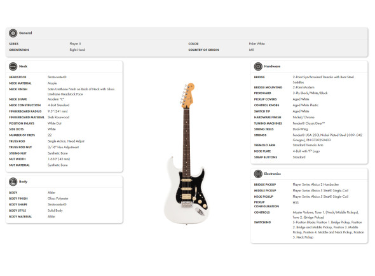Click the '1.650" (42 mm)' nut width value
The image size is (375, 276).
coord(58,159)
